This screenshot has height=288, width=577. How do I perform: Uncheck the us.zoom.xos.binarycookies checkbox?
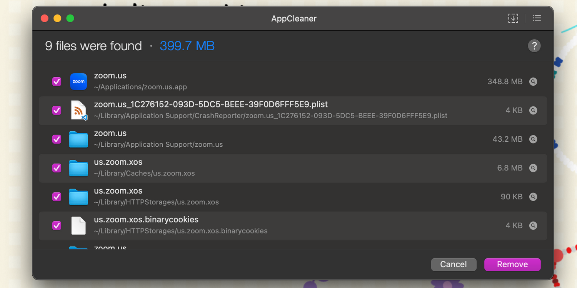57,225
